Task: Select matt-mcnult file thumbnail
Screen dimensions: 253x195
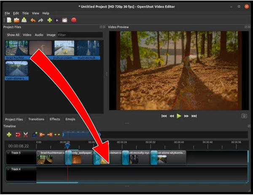Action: click(88, 48)
